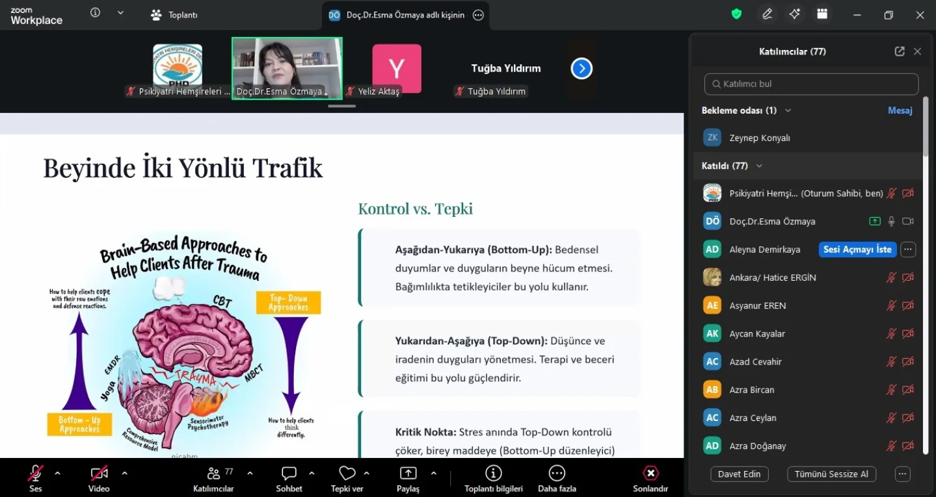The width and height of the screenshot is (936, 497).
Task: Turn on camera with Video button
Action: tap(99, 474)
